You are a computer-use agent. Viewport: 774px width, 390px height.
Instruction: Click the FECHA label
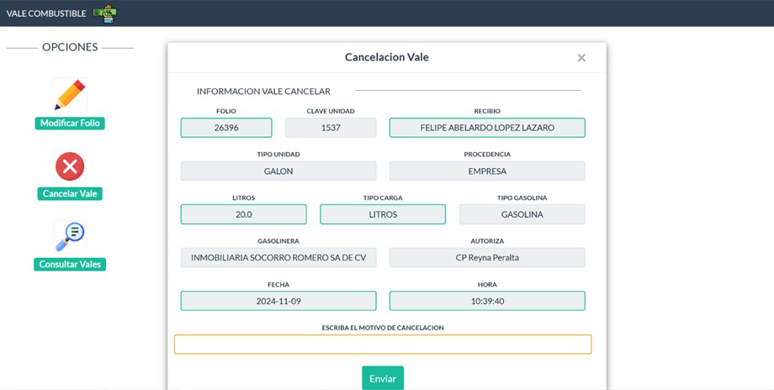pyautogui.click(x=278, y=284)
